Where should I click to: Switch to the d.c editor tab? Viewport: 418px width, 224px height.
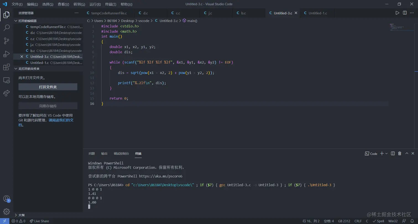[x=151, y=13]
